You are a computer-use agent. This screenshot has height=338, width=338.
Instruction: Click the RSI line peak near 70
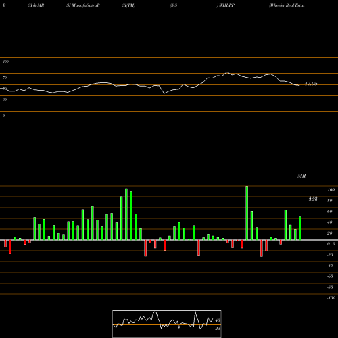(x=227, y=72)
